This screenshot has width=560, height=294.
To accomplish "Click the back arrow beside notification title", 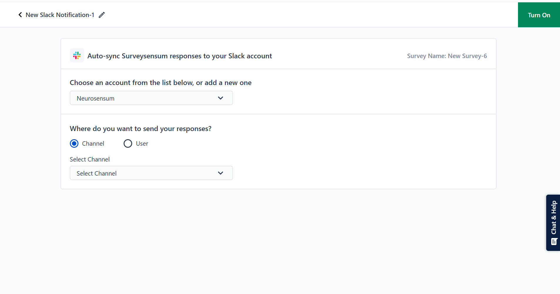I will tap(20, 15).
